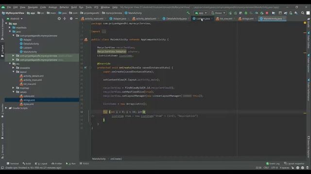This screenshot has height=174, width=311.
Task: Collapse the java folder
Action: (10, 31)
